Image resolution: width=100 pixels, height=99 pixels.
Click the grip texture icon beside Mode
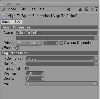point(3,9)
